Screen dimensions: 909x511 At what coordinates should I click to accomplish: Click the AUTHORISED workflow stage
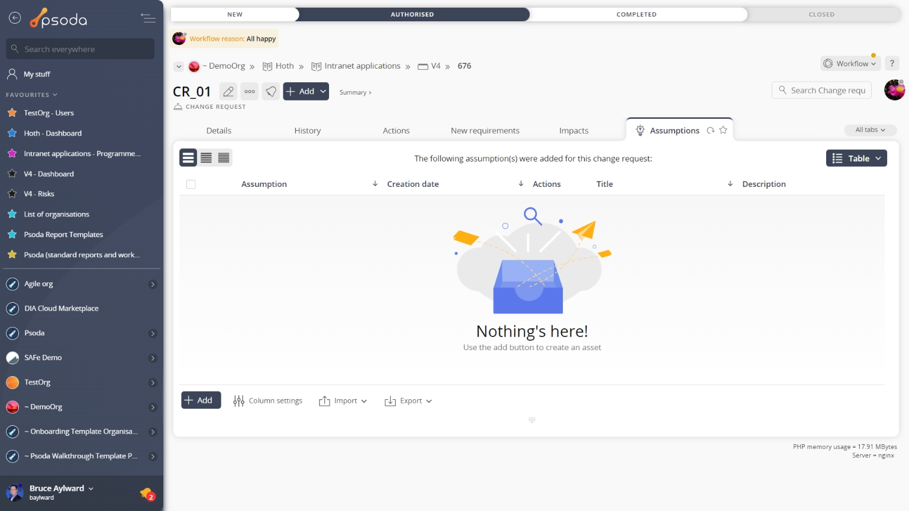click(x=412, y=14)
